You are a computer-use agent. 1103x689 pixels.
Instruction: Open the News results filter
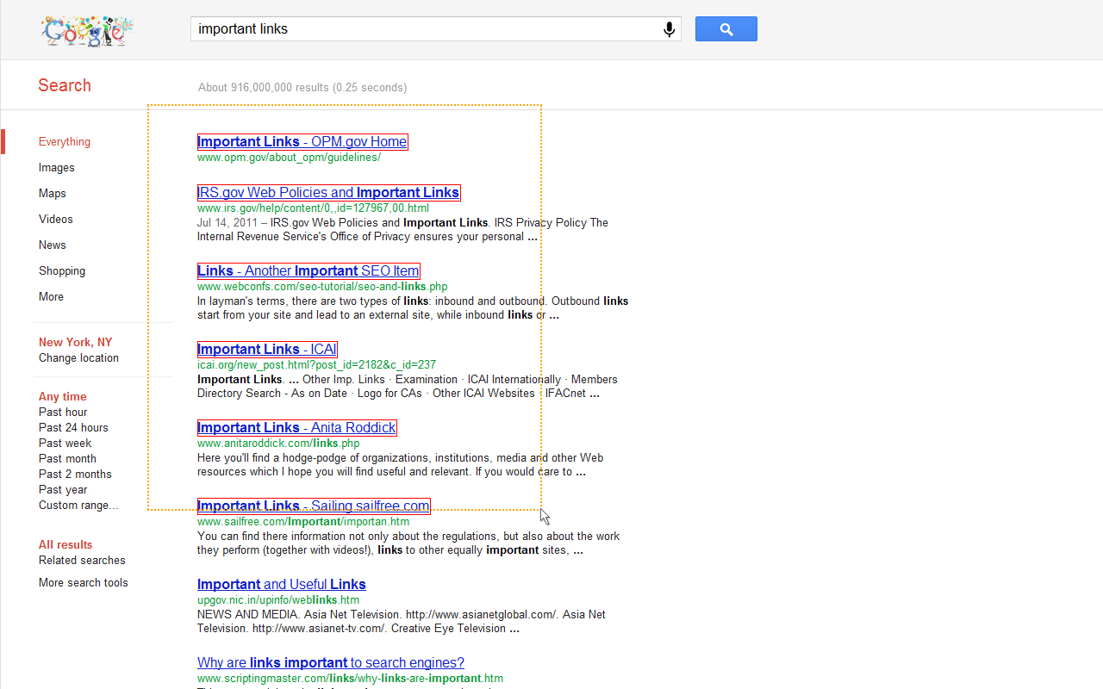pyautogui.click(x=52, y=245)
